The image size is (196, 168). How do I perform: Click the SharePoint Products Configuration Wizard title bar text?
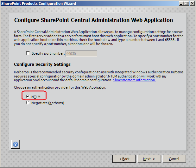coord(39,3)
